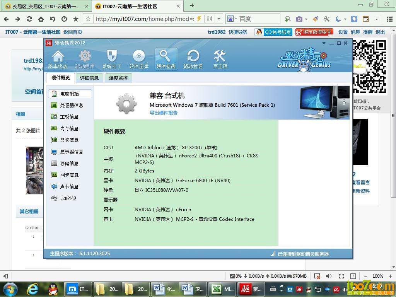Open browser main menu icon
This screenshot has height=297, width=396.
click(389, 19)
